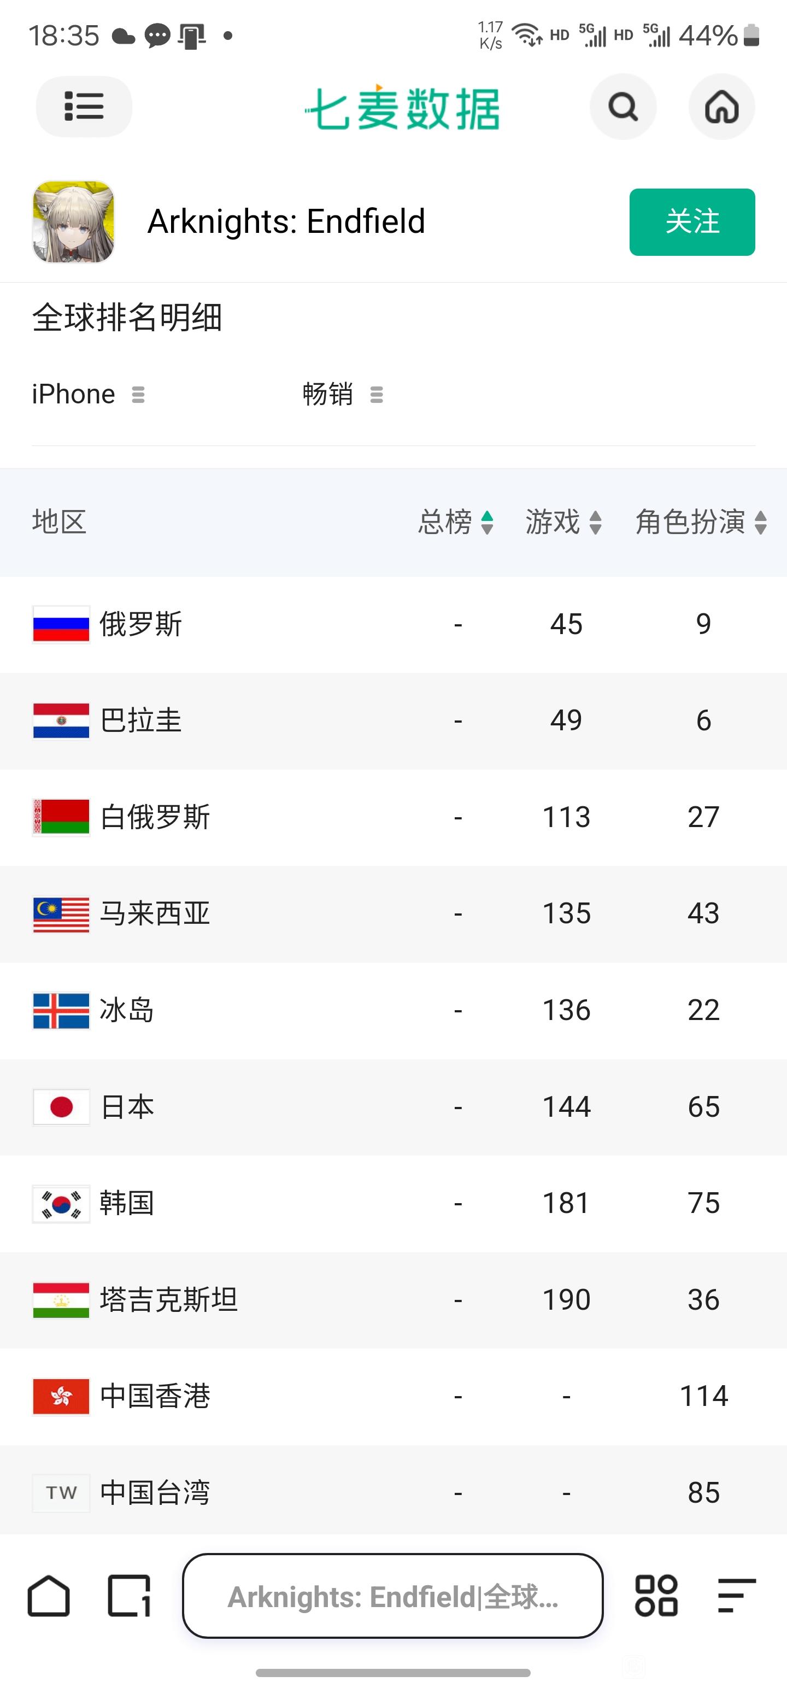Sort by 角色扮演 column arrows

760,523
